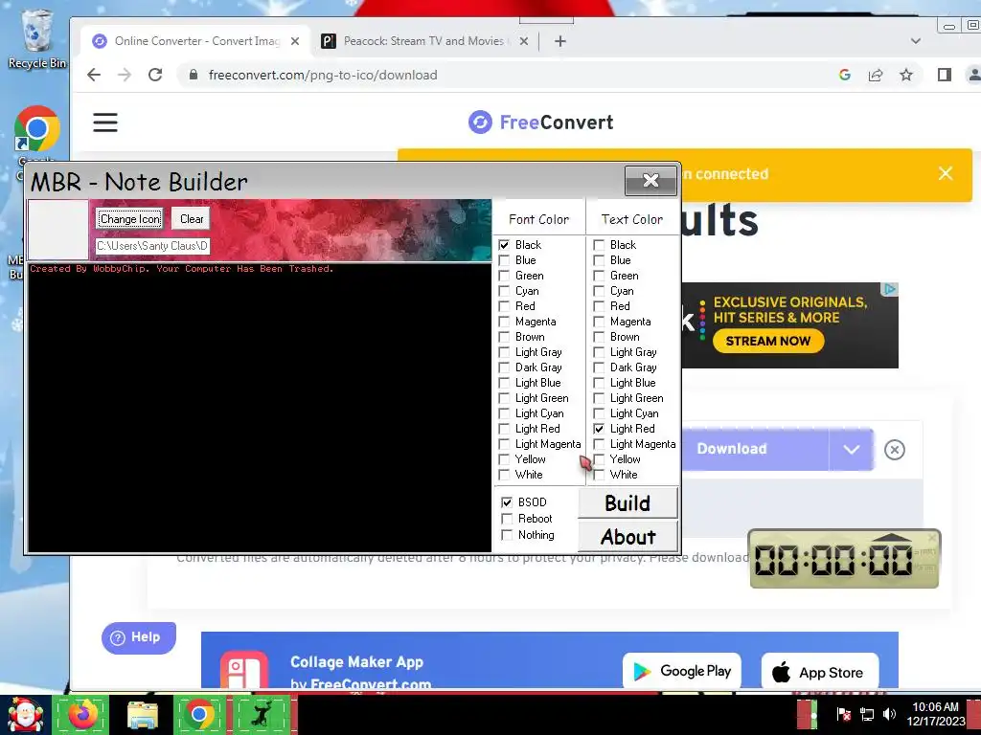
Task: Click STREAM NOW in the ad
Action: coord(767,342)
